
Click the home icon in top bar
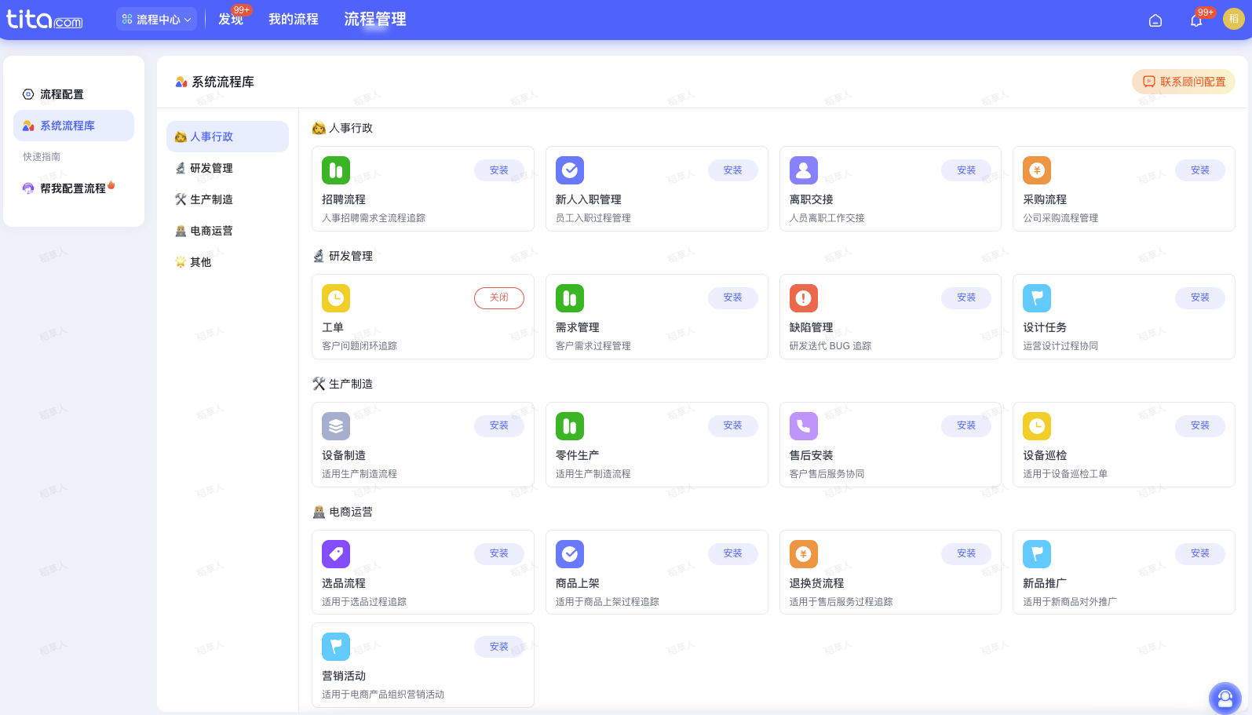(1155, 20)
